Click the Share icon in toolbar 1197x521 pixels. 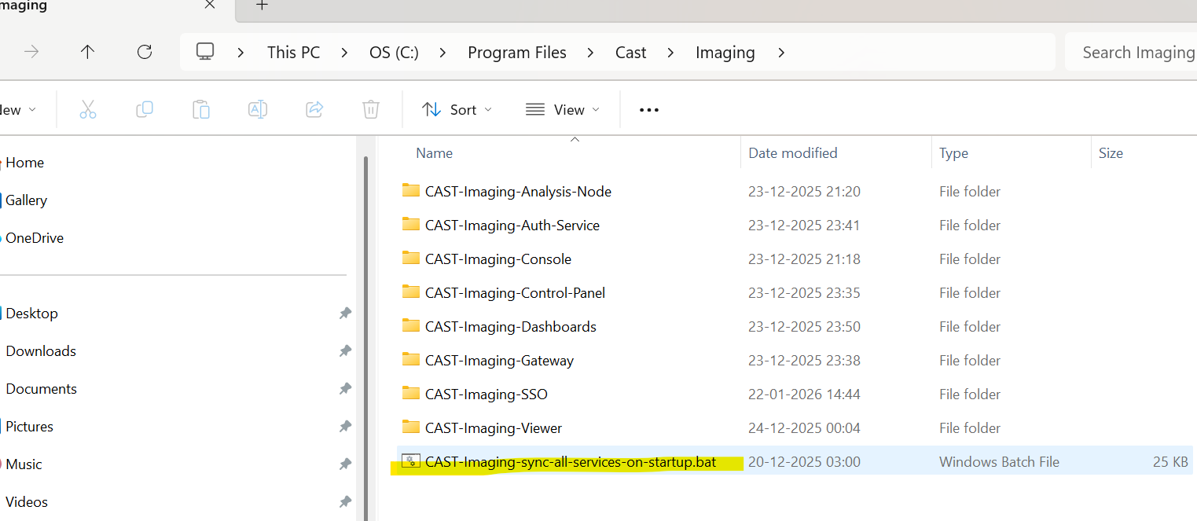click(314, 110)
